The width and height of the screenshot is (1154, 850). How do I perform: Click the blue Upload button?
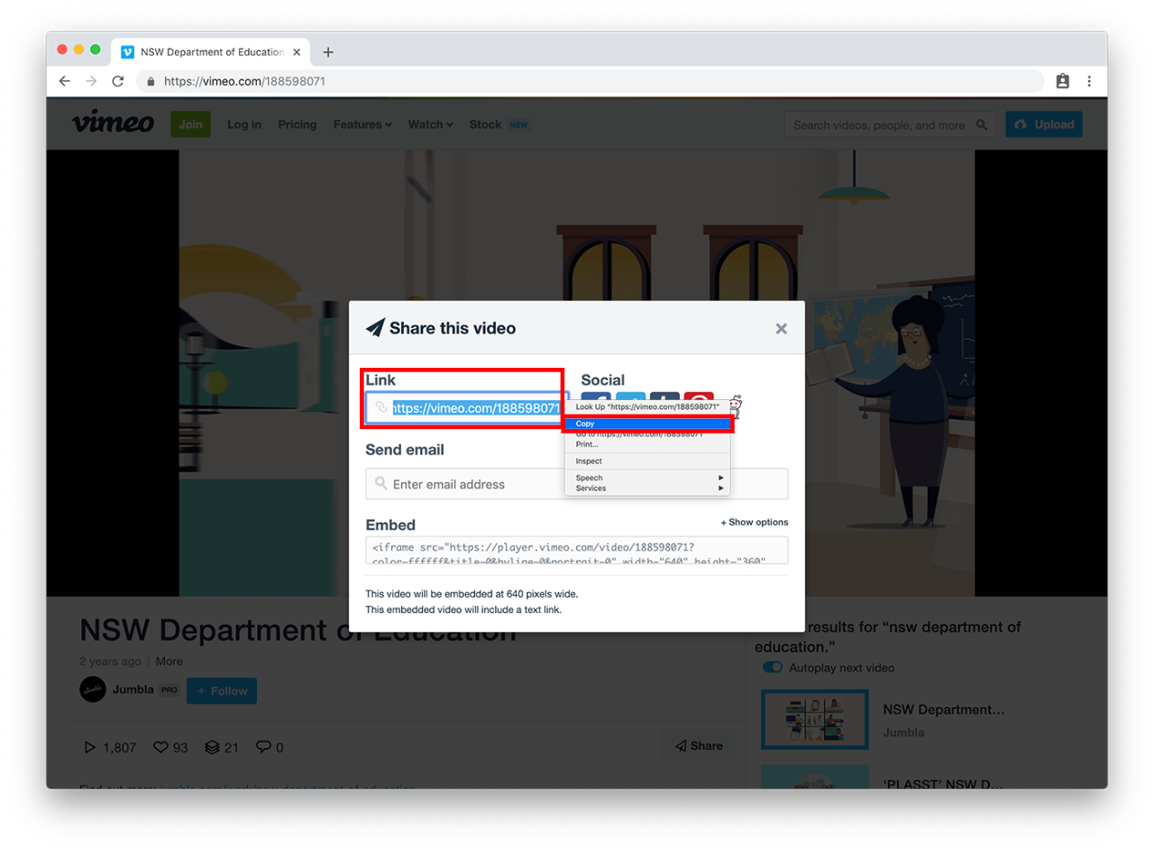click(1044, 124)
